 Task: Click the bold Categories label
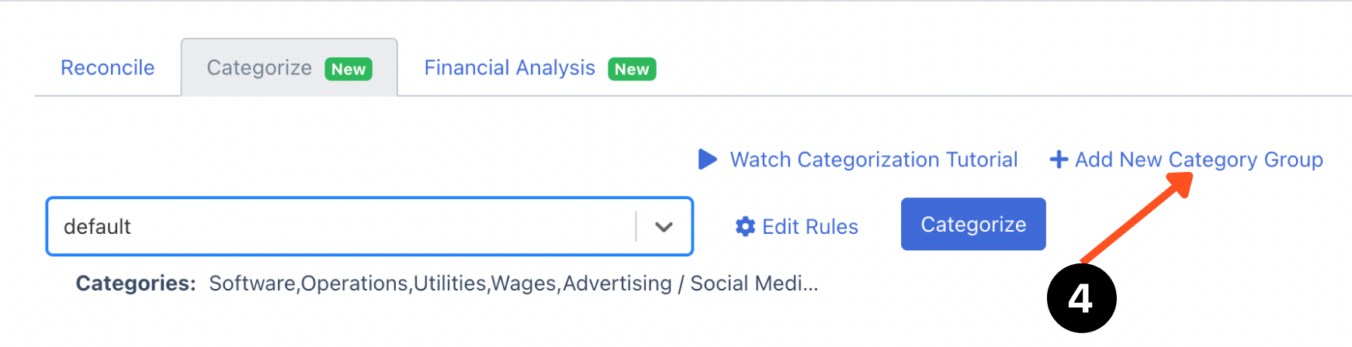(x=136, y=283)
